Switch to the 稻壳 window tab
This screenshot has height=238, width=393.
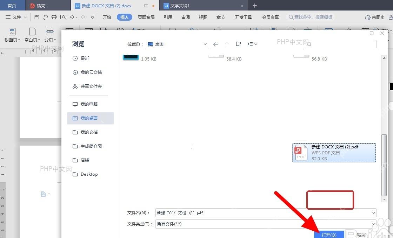click(48, 5)
